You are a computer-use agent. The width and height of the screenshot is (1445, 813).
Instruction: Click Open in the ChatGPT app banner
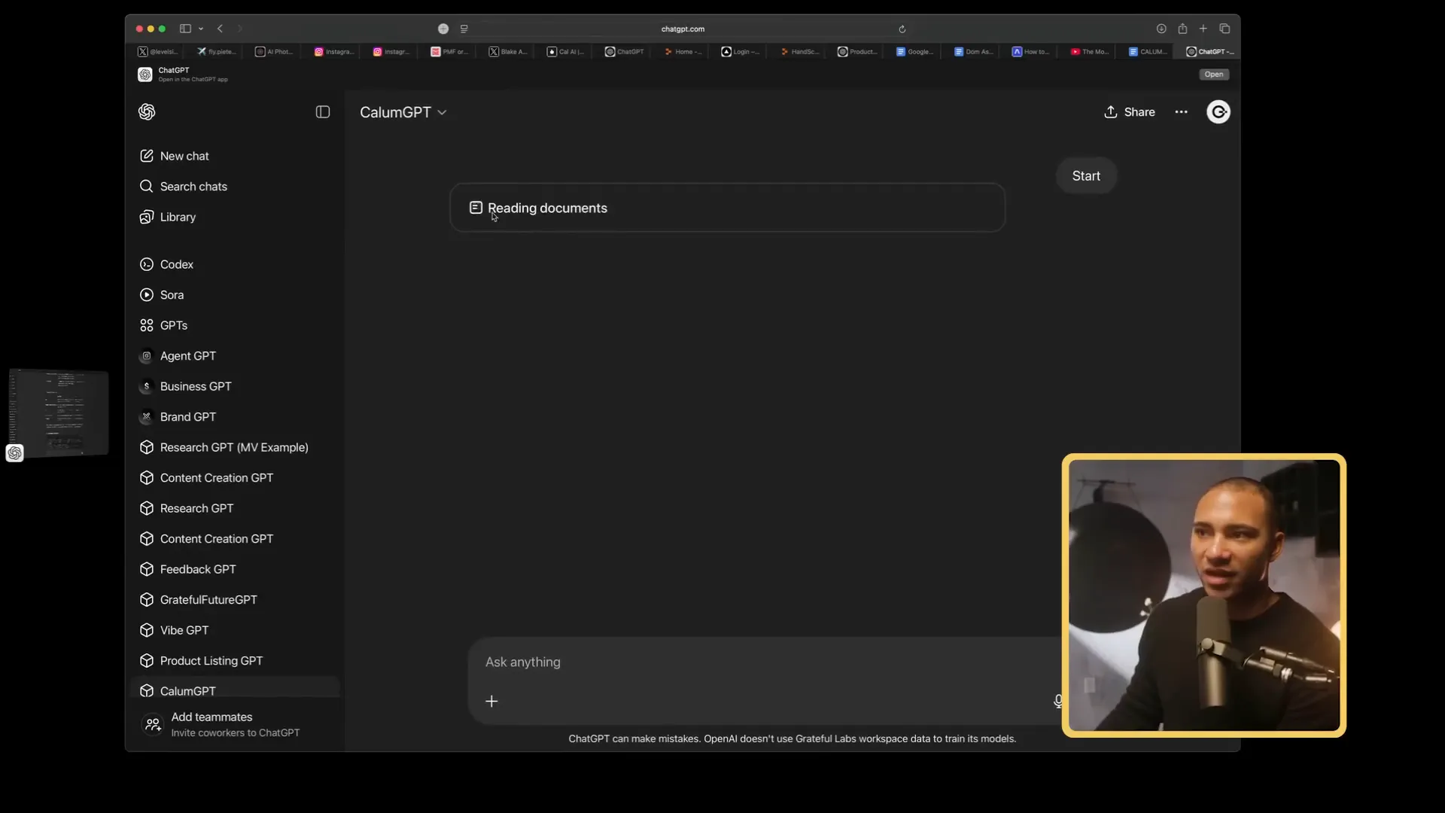click(x=1213, y=75)
